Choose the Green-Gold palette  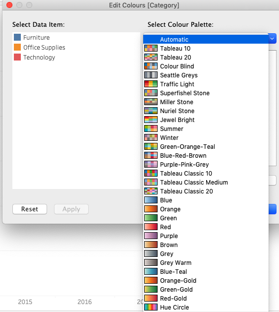point(206,290)
